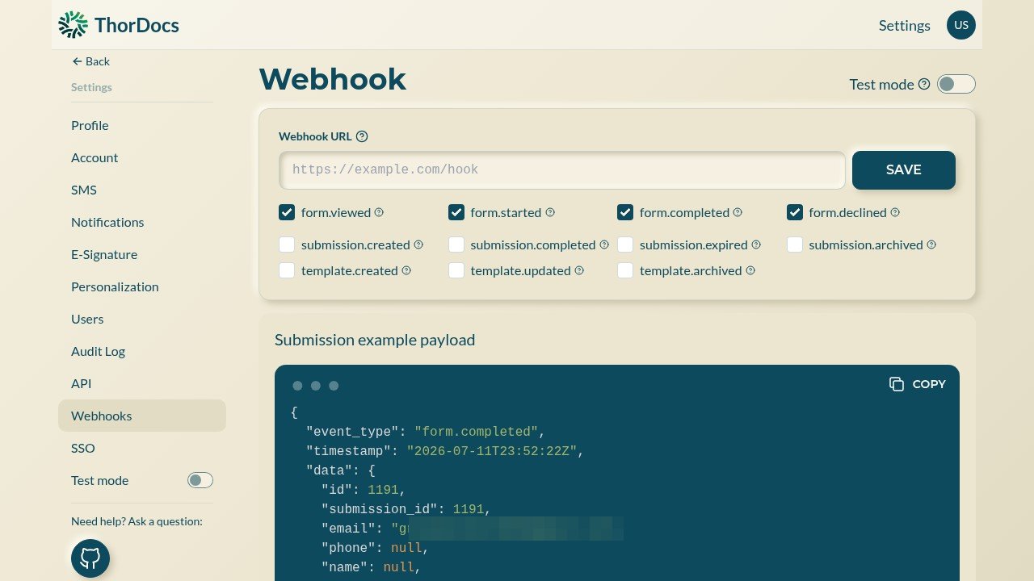Open the Audit Log page
This screenshot has width=1034, height=581.
point(142,351)
